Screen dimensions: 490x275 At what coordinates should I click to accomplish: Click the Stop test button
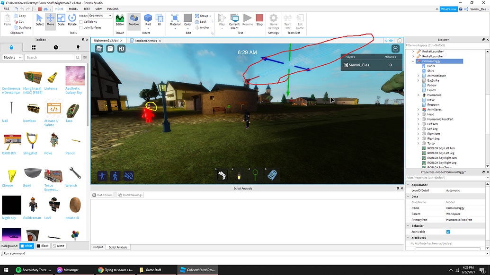pyautogui.click(x=259, y=20)
